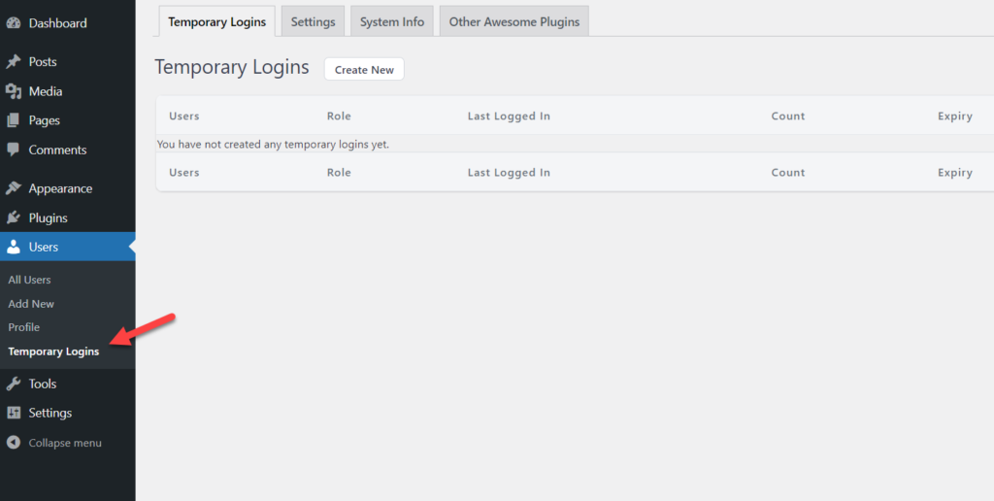Open sidebar Settings menu label
This screenshot has width=994, height=501.
(50, 413)
